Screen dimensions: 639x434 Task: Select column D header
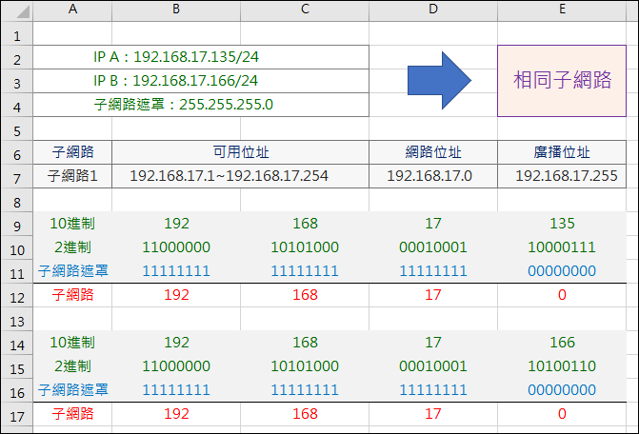click(433, 10)
